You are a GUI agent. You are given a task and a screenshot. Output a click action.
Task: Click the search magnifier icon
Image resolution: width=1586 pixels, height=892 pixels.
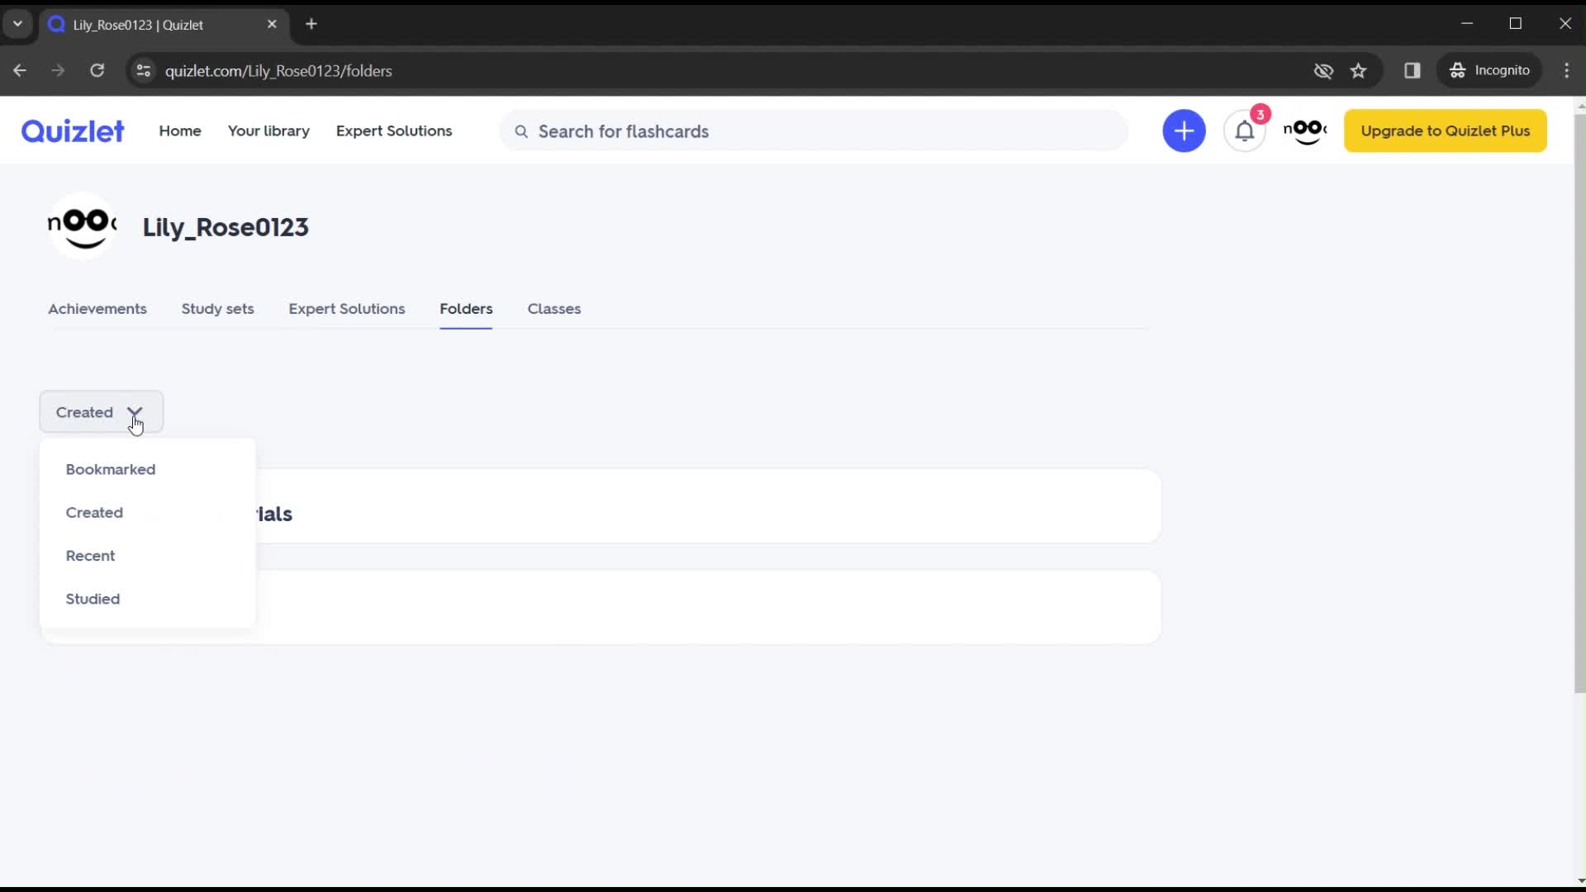(521, 131)
